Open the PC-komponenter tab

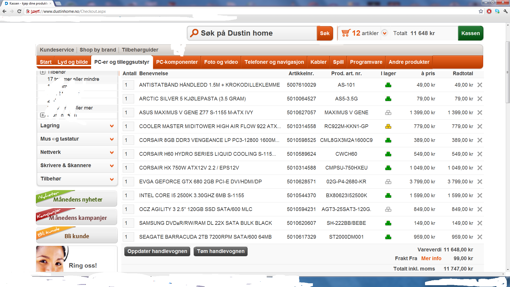point(177,62)
